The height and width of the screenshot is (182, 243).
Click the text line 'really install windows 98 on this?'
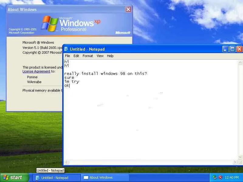tap(105, 73)
